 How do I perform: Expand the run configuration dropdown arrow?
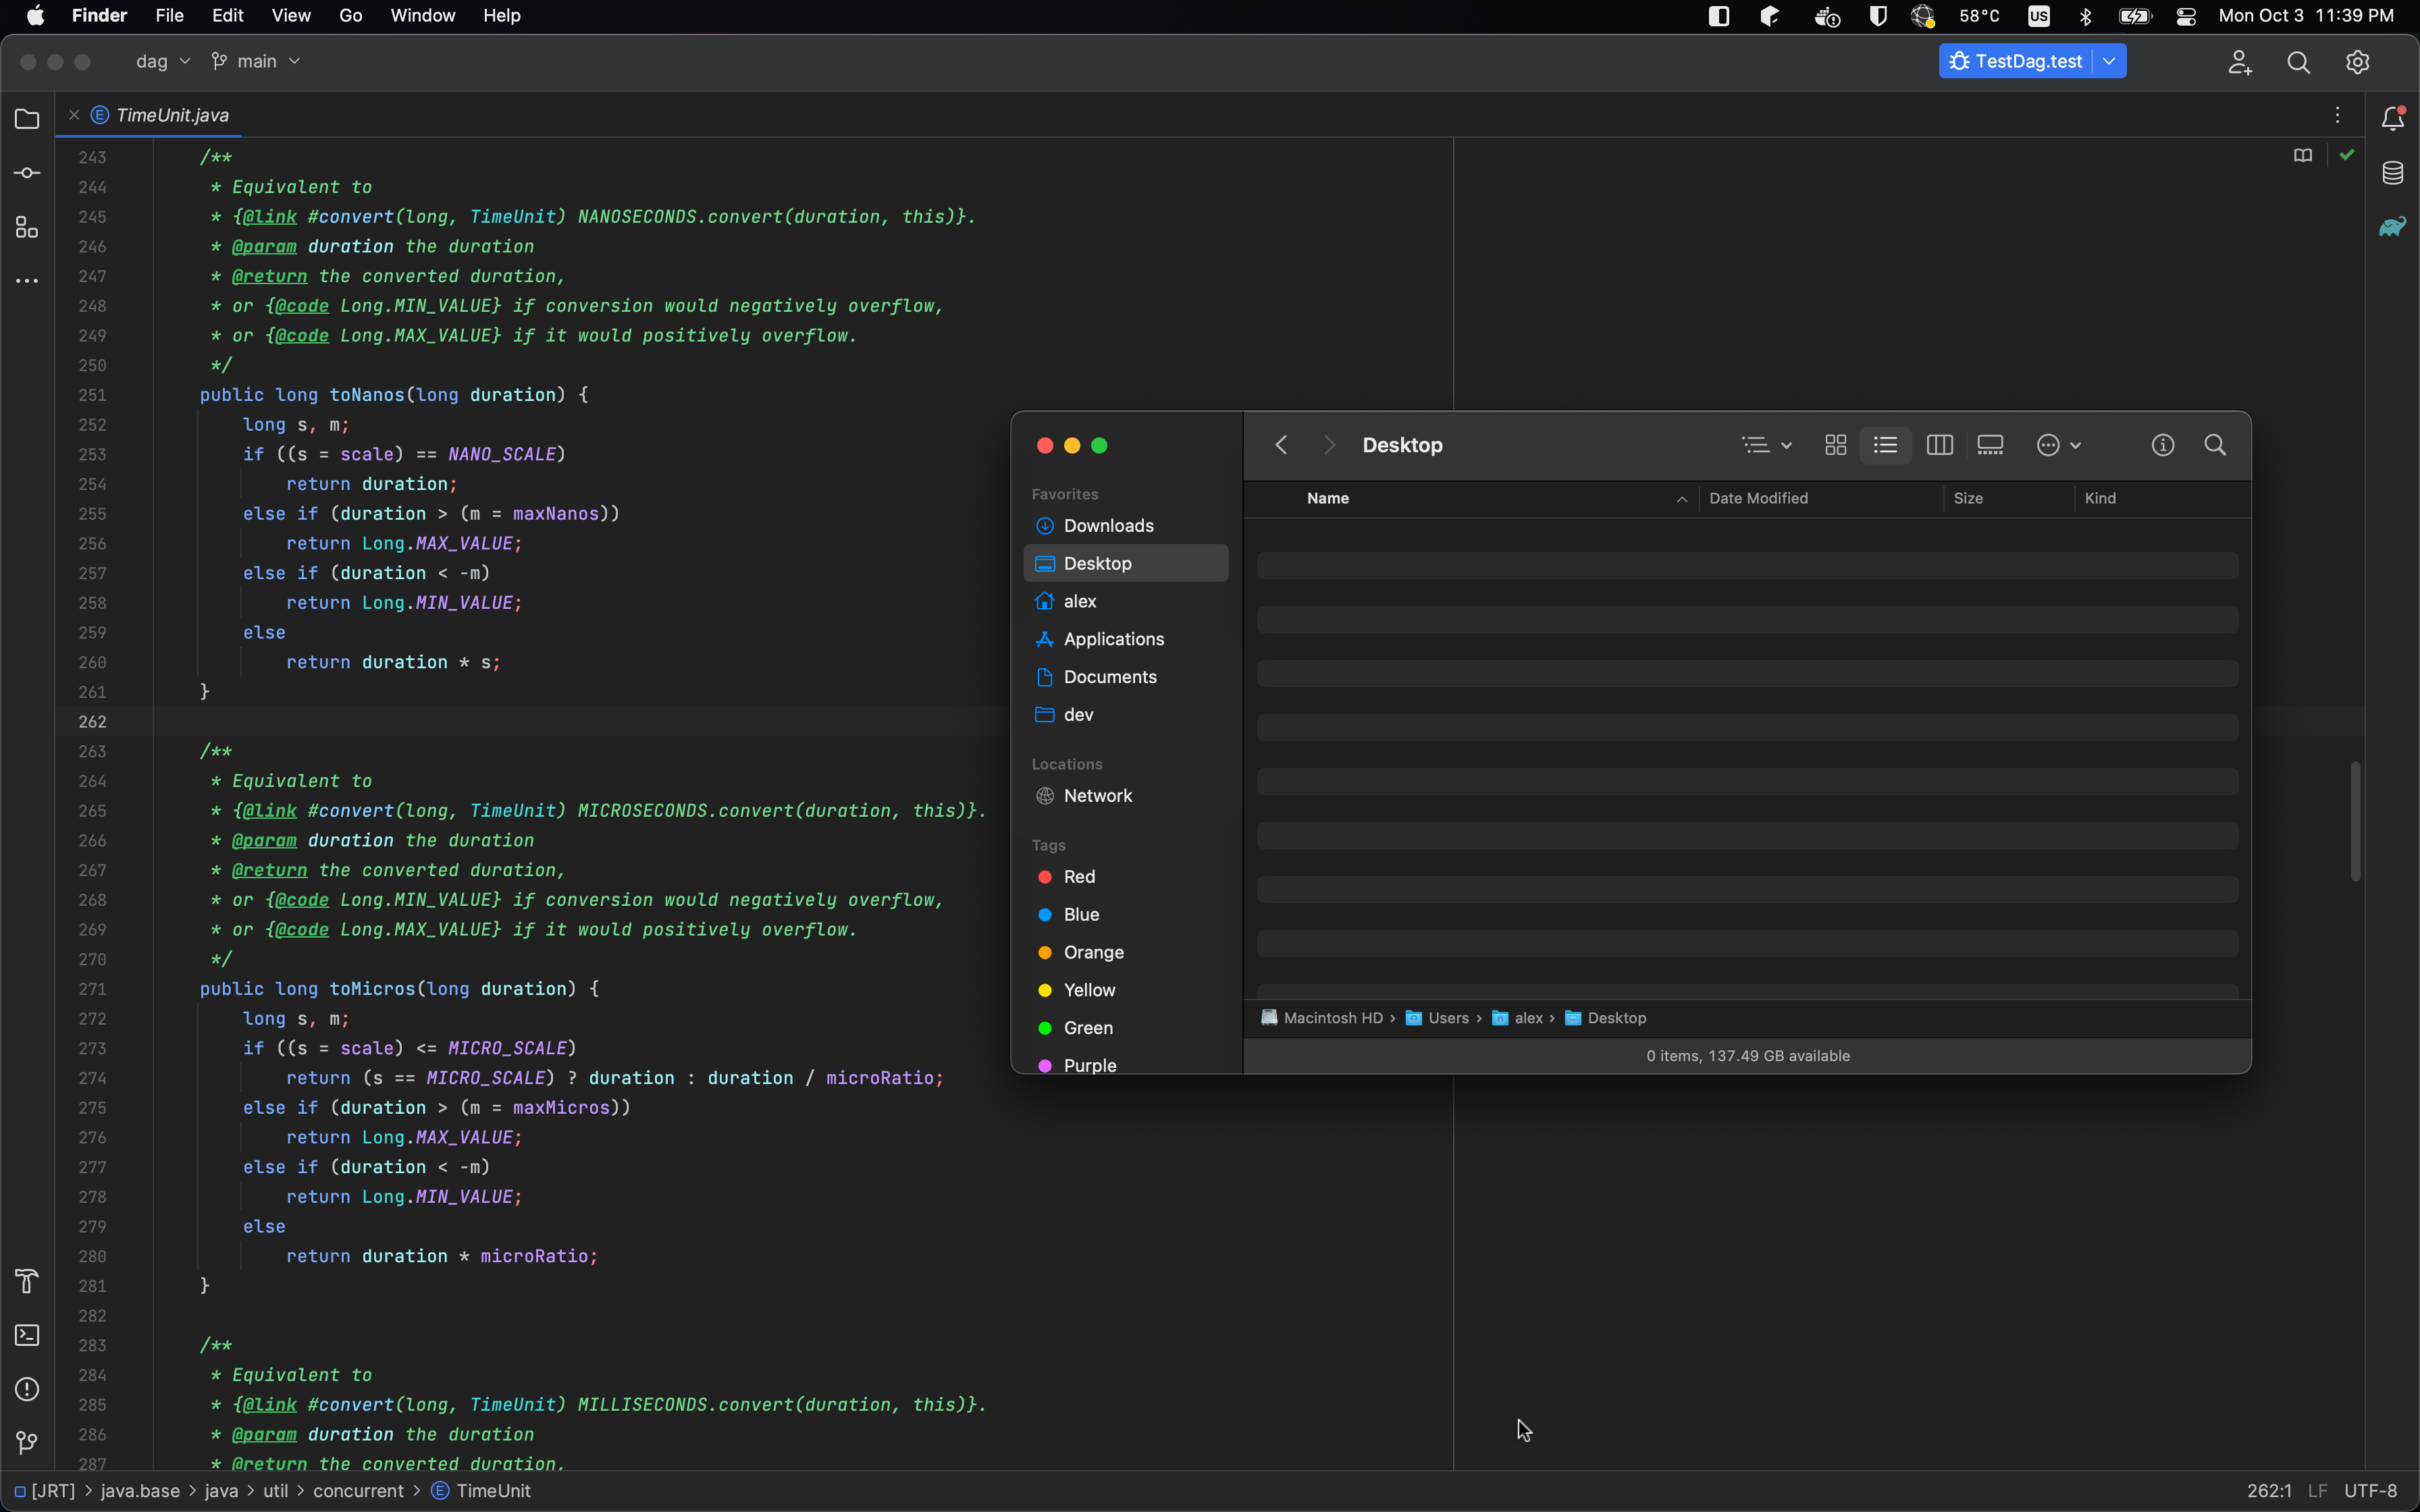coord(2109,62)
